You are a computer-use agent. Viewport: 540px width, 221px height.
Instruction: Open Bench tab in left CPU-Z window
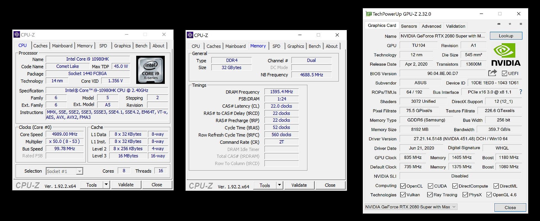(141, 45)
